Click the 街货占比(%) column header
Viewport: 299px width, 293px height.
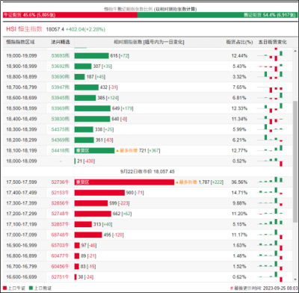pyautogui.click(x=239, y=42)
